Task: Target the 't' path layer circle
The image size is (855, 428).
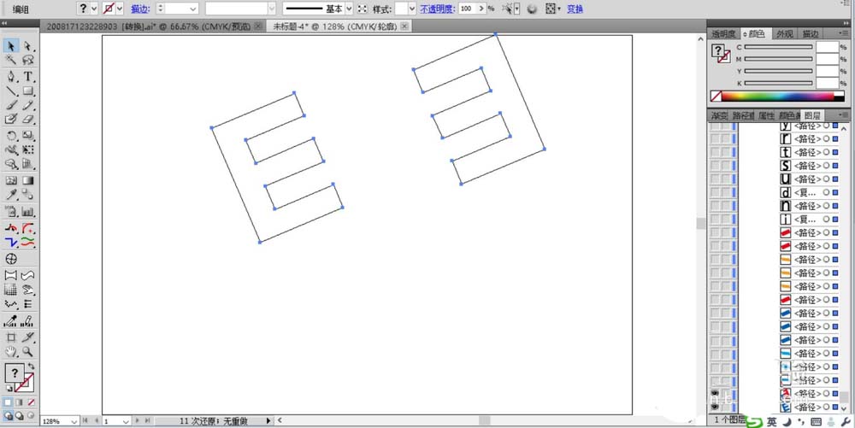Action: pyautogui.click(x=826, y=152)
